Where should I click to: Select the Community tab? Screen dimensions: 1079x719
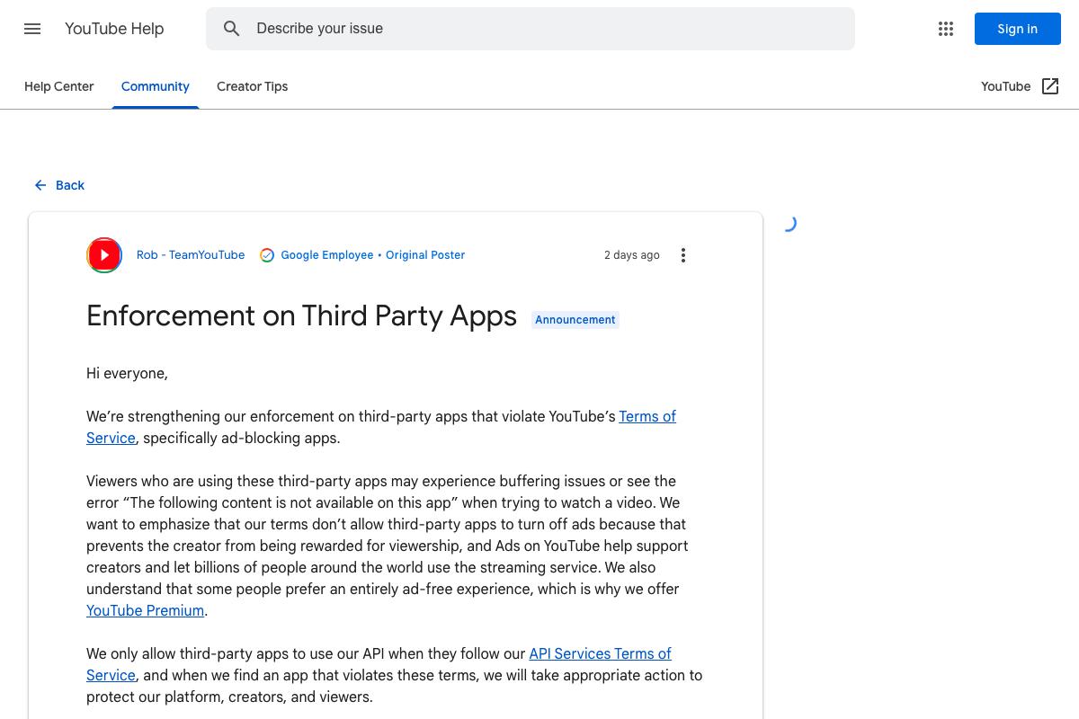point(156,86)
